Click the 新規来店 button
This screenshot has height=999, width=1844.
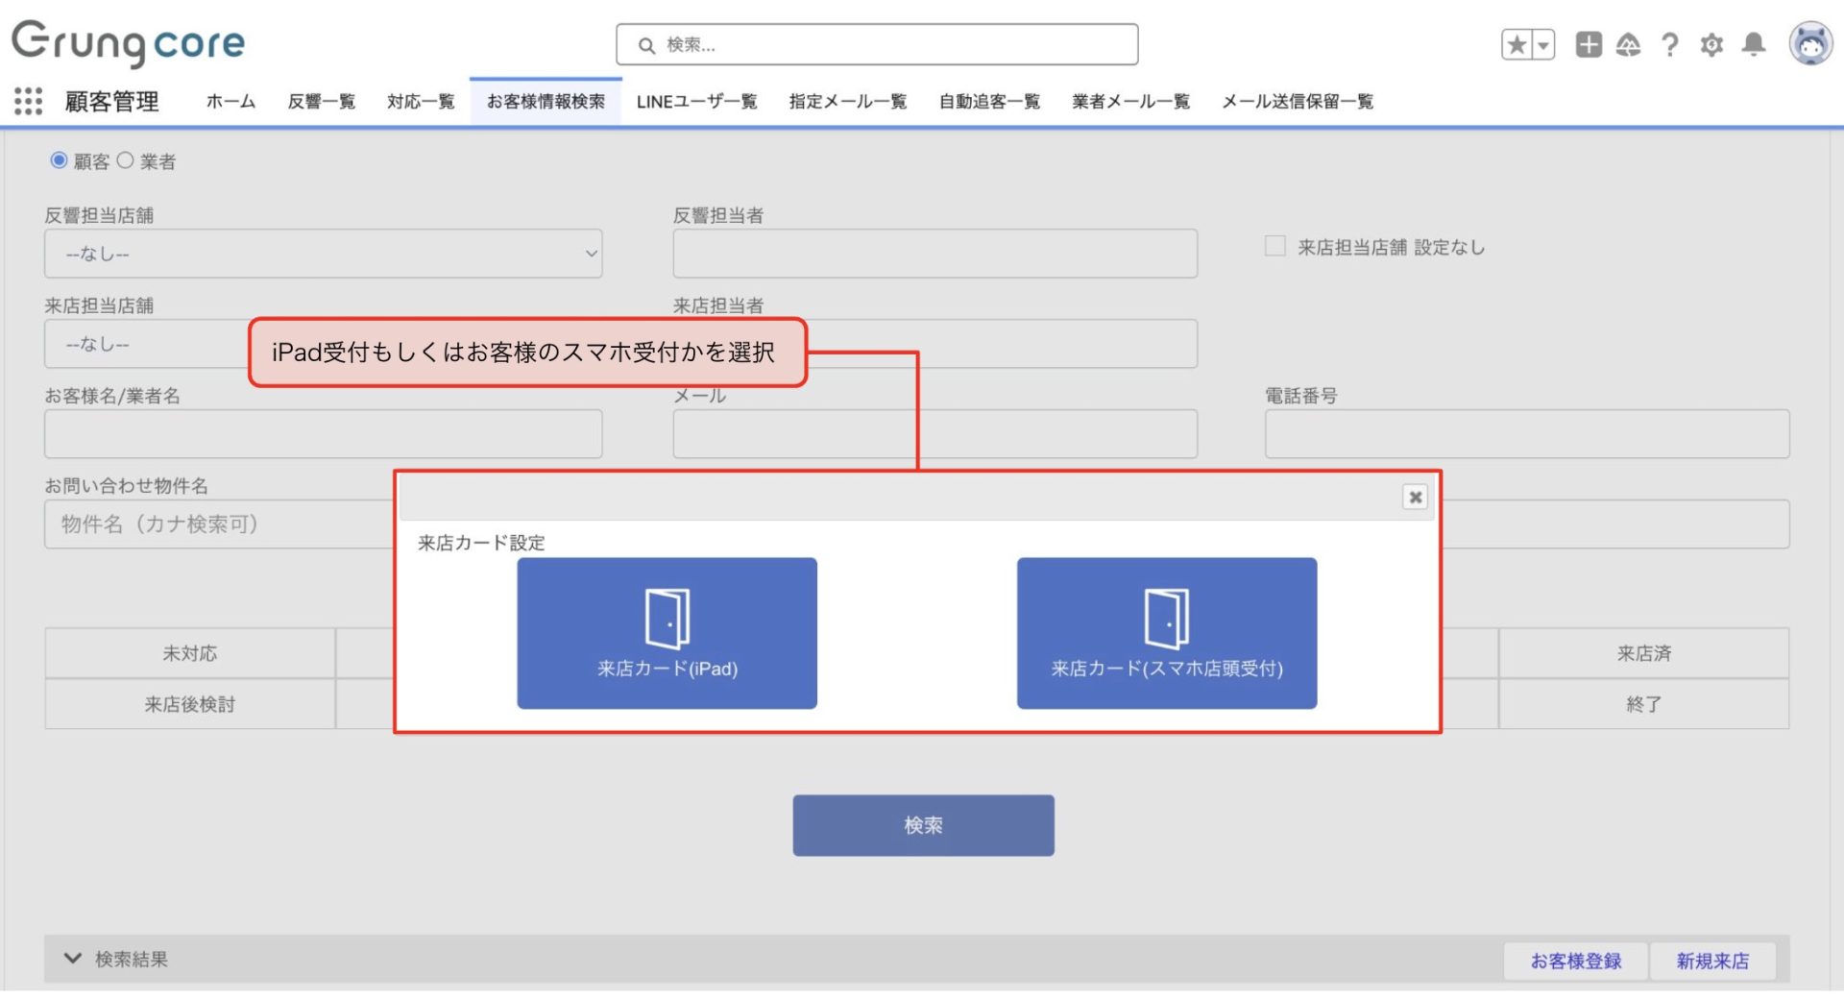(x=1712, y=961)
